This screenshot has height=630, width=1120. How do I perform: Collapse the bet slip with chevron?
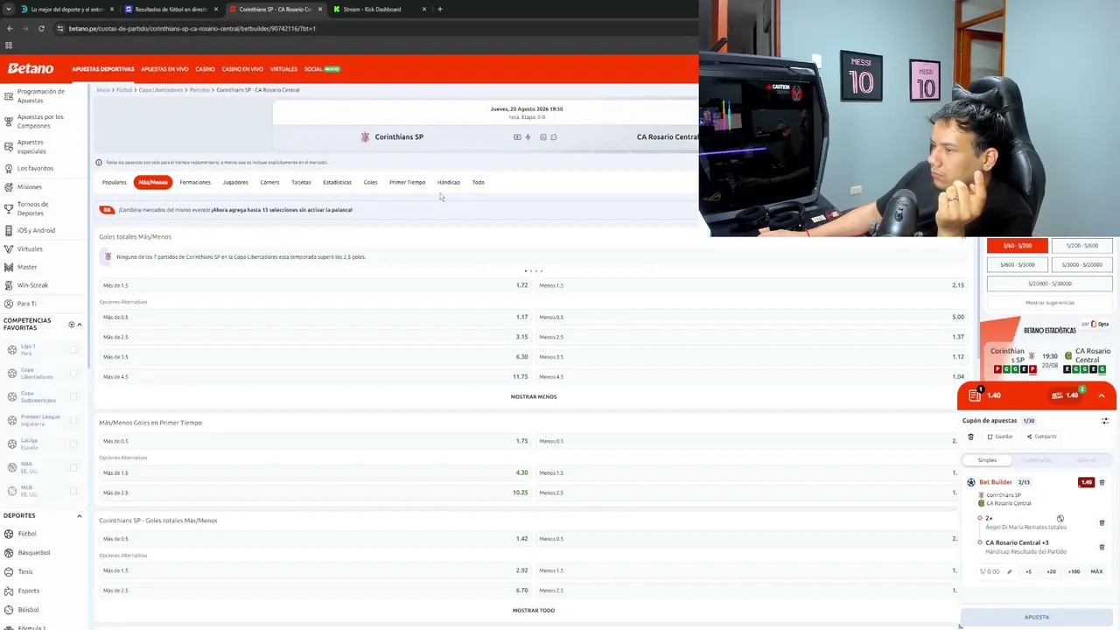[x=1102, y=395]
